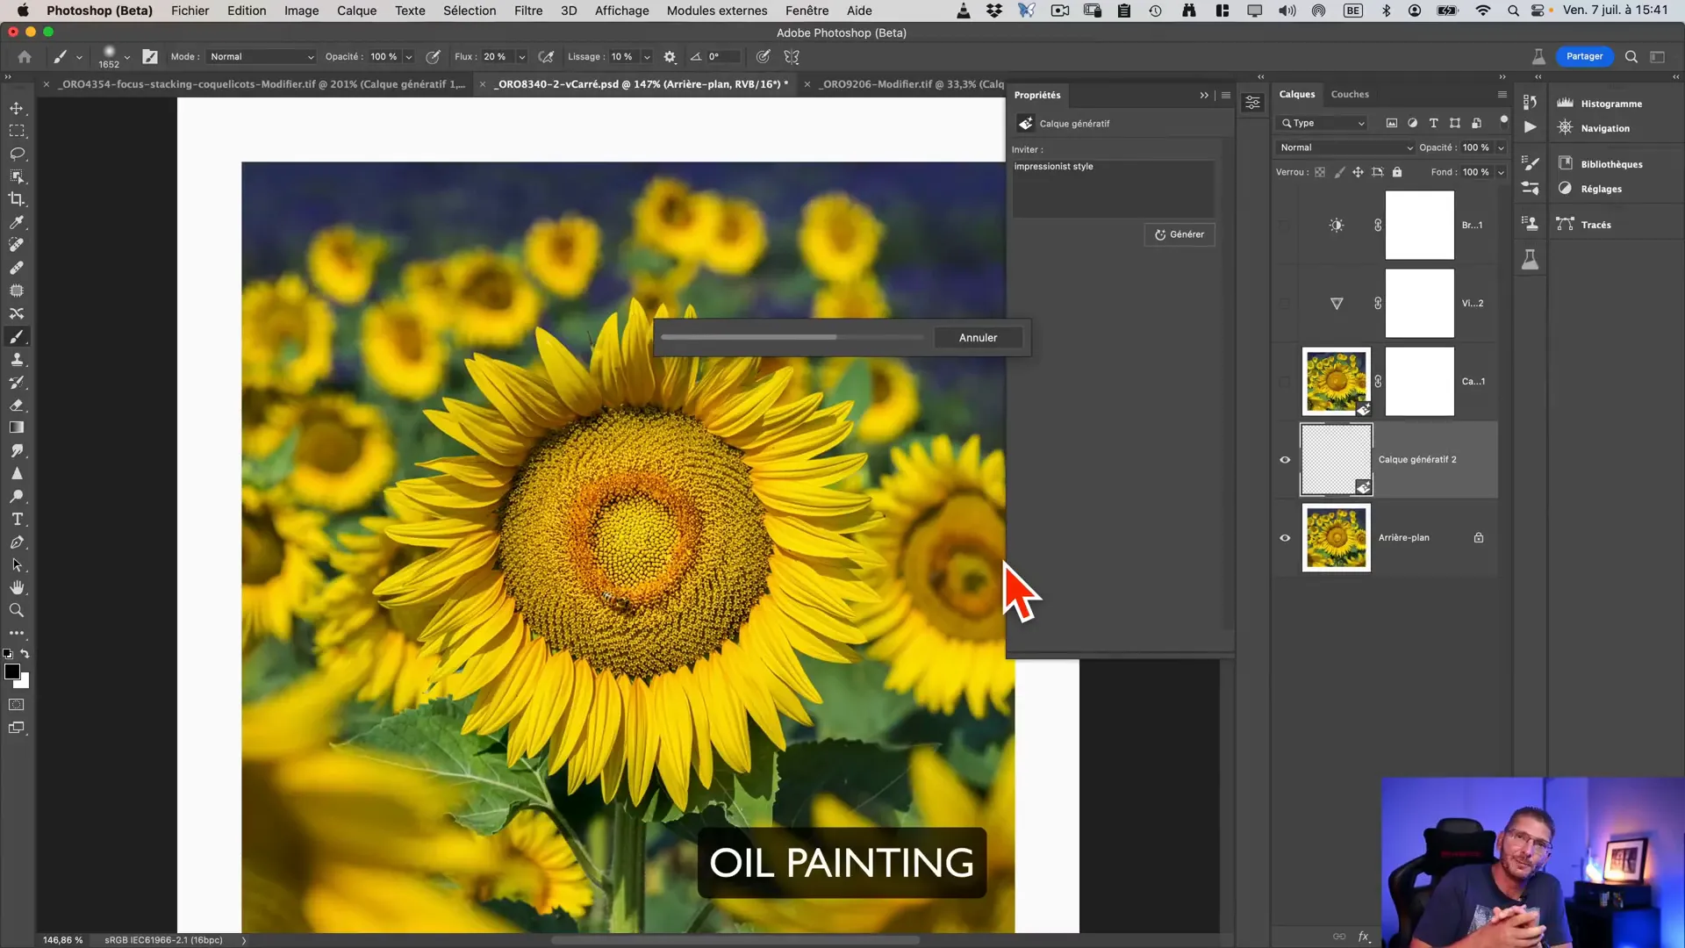Image resolution: width=1685 pixels, height=948 pixels.
Task: Select the Arrière-plan layer thumbnail
Action: click(1336, 538)
